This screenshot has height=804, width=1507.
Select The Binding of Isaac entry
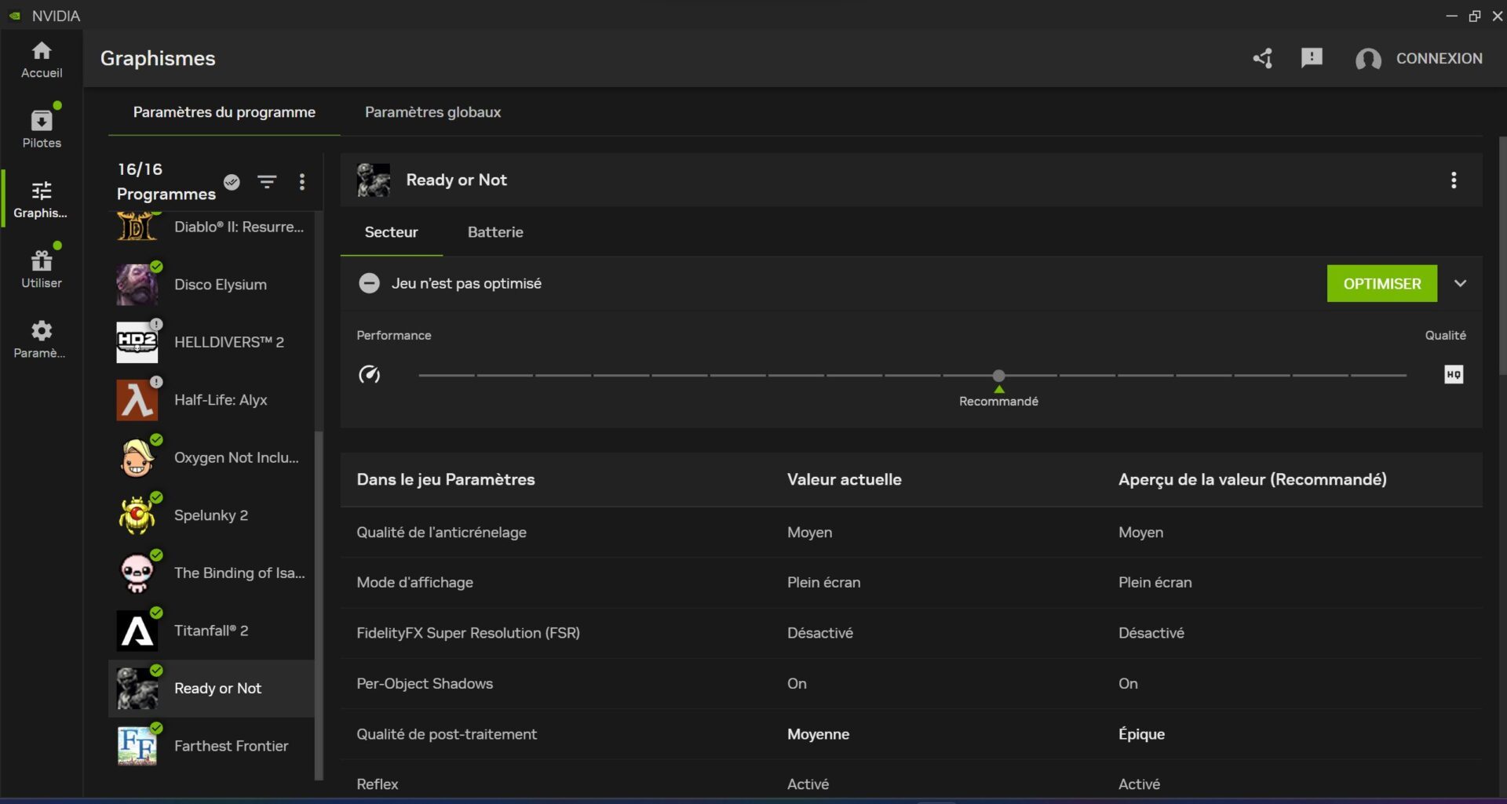tap(211, 573)
